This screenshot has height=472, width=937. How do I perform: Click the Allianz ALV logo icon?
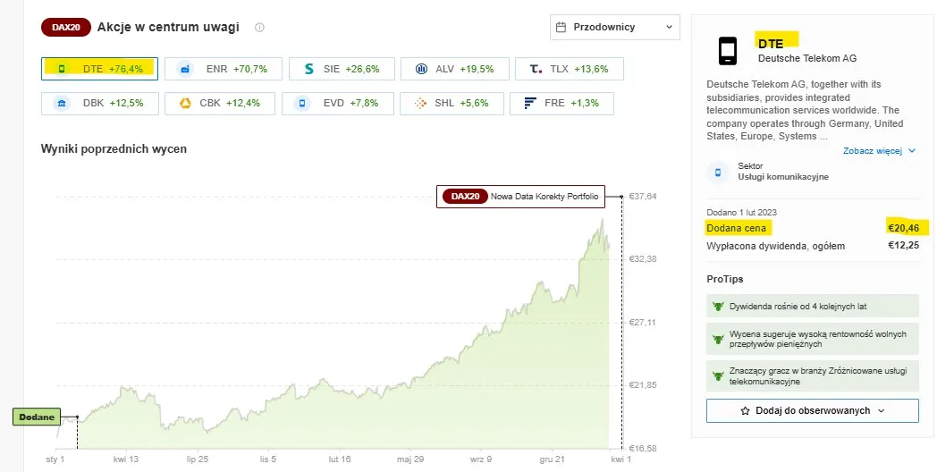[421, 69]
